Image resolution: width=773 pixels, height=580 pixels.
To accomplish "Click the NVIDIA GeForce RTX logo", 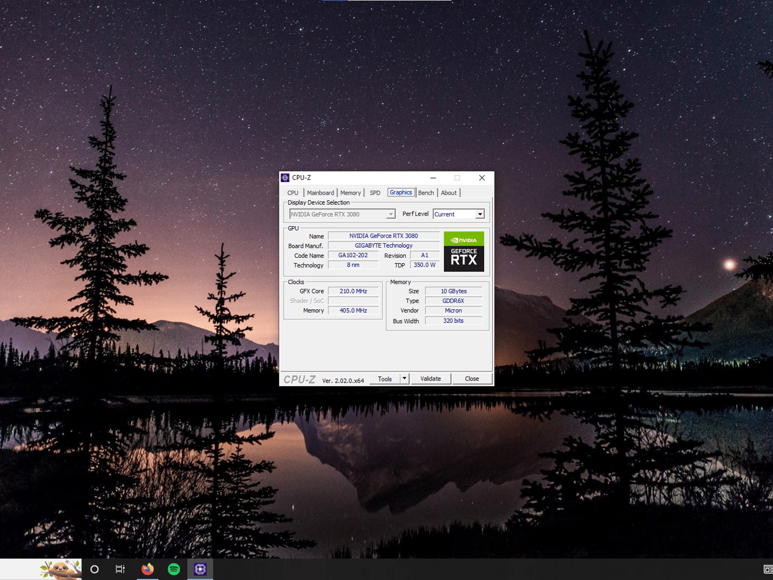I will (464, 251).
